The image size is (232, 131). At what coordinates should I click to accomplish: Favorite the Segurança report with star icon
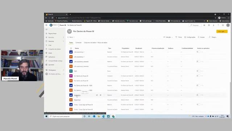pos(100,95)
